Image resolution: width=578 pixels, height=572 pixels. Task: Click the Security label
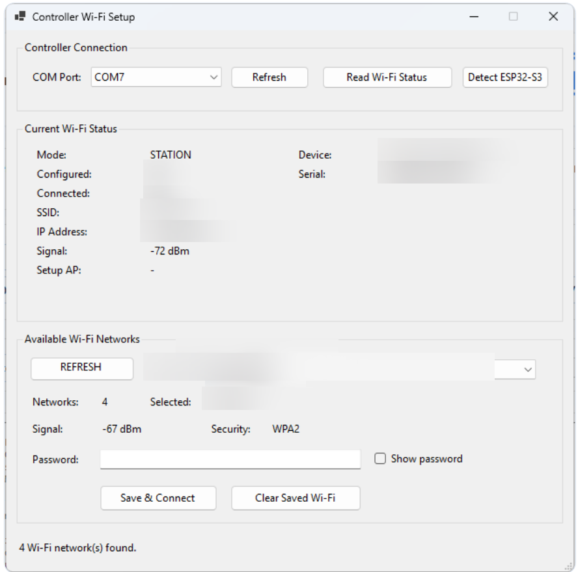coord(231,429)
